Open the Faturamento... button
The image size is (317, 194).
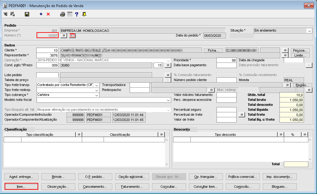(x=132, y=187)
